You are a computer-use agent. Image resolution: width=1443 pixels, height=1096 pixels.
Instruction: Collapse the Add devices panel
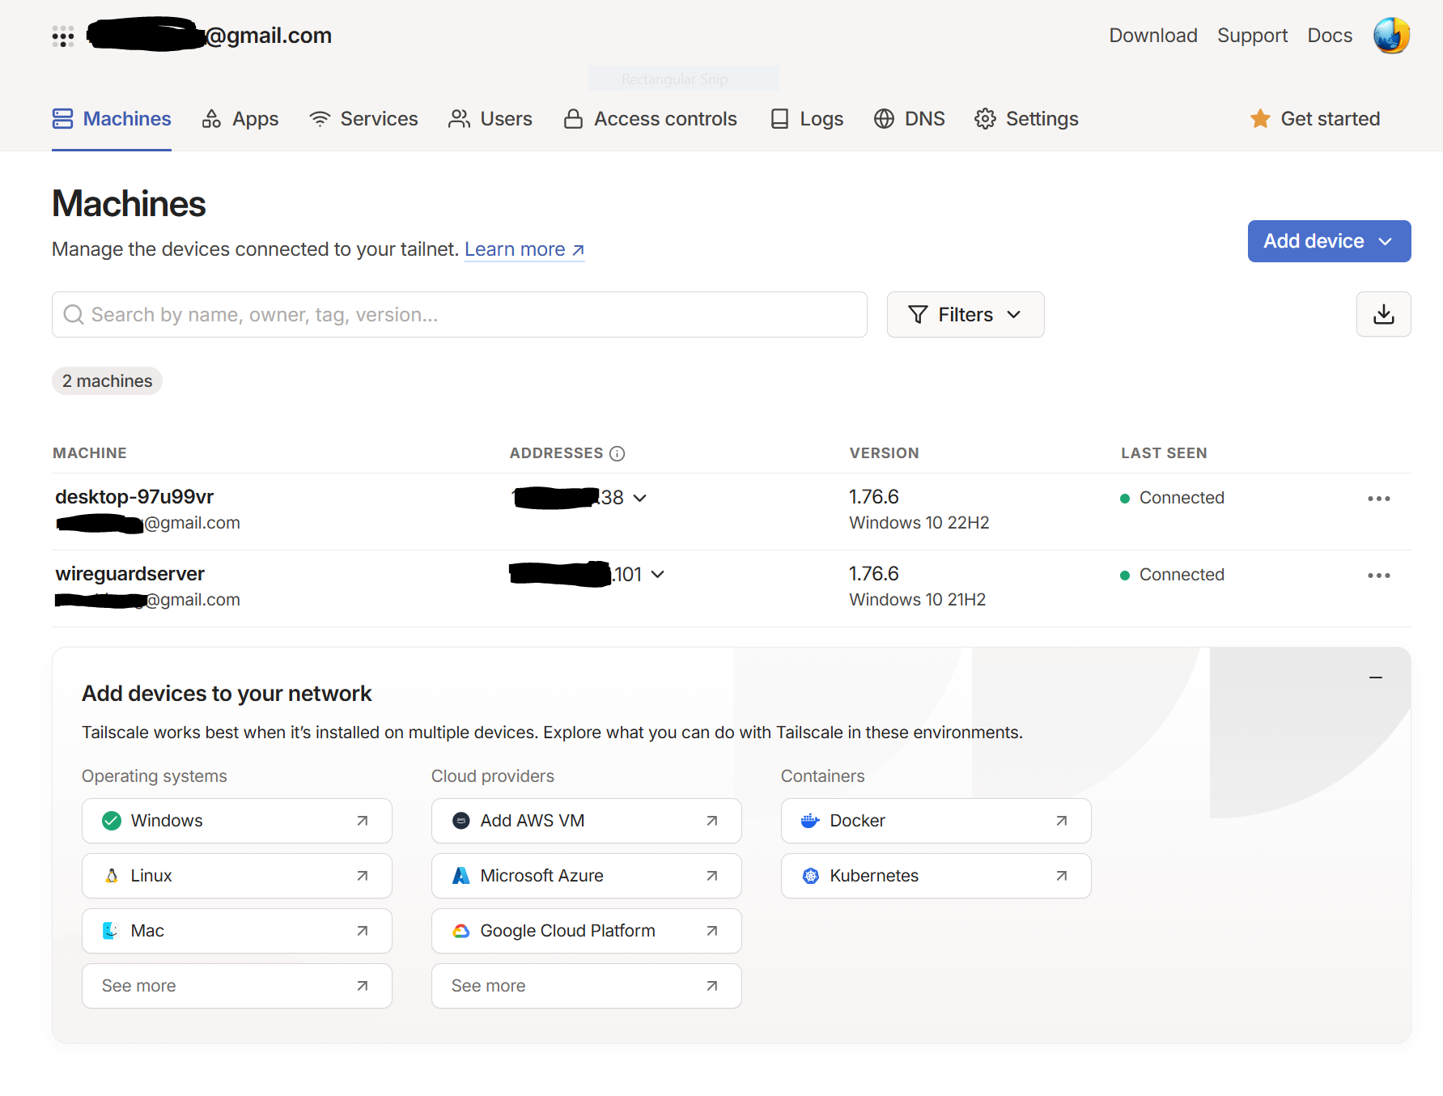(1375, 678)
